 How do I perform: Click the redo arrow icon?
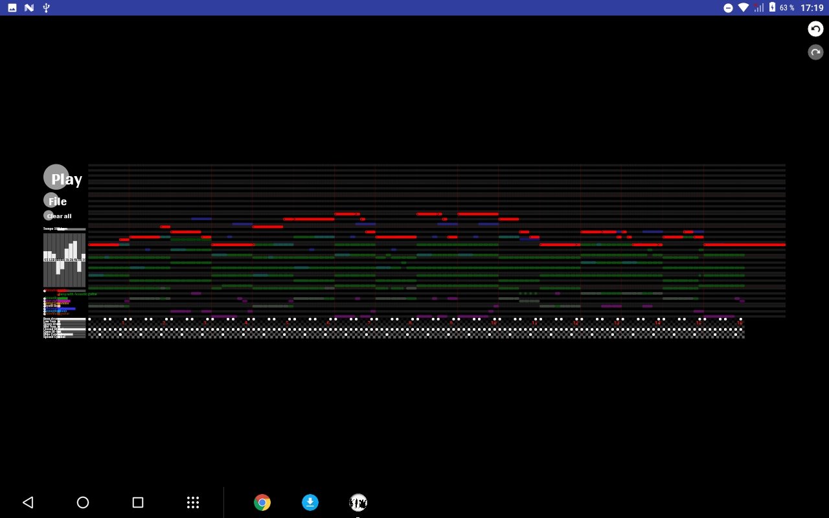click(815, 52)
